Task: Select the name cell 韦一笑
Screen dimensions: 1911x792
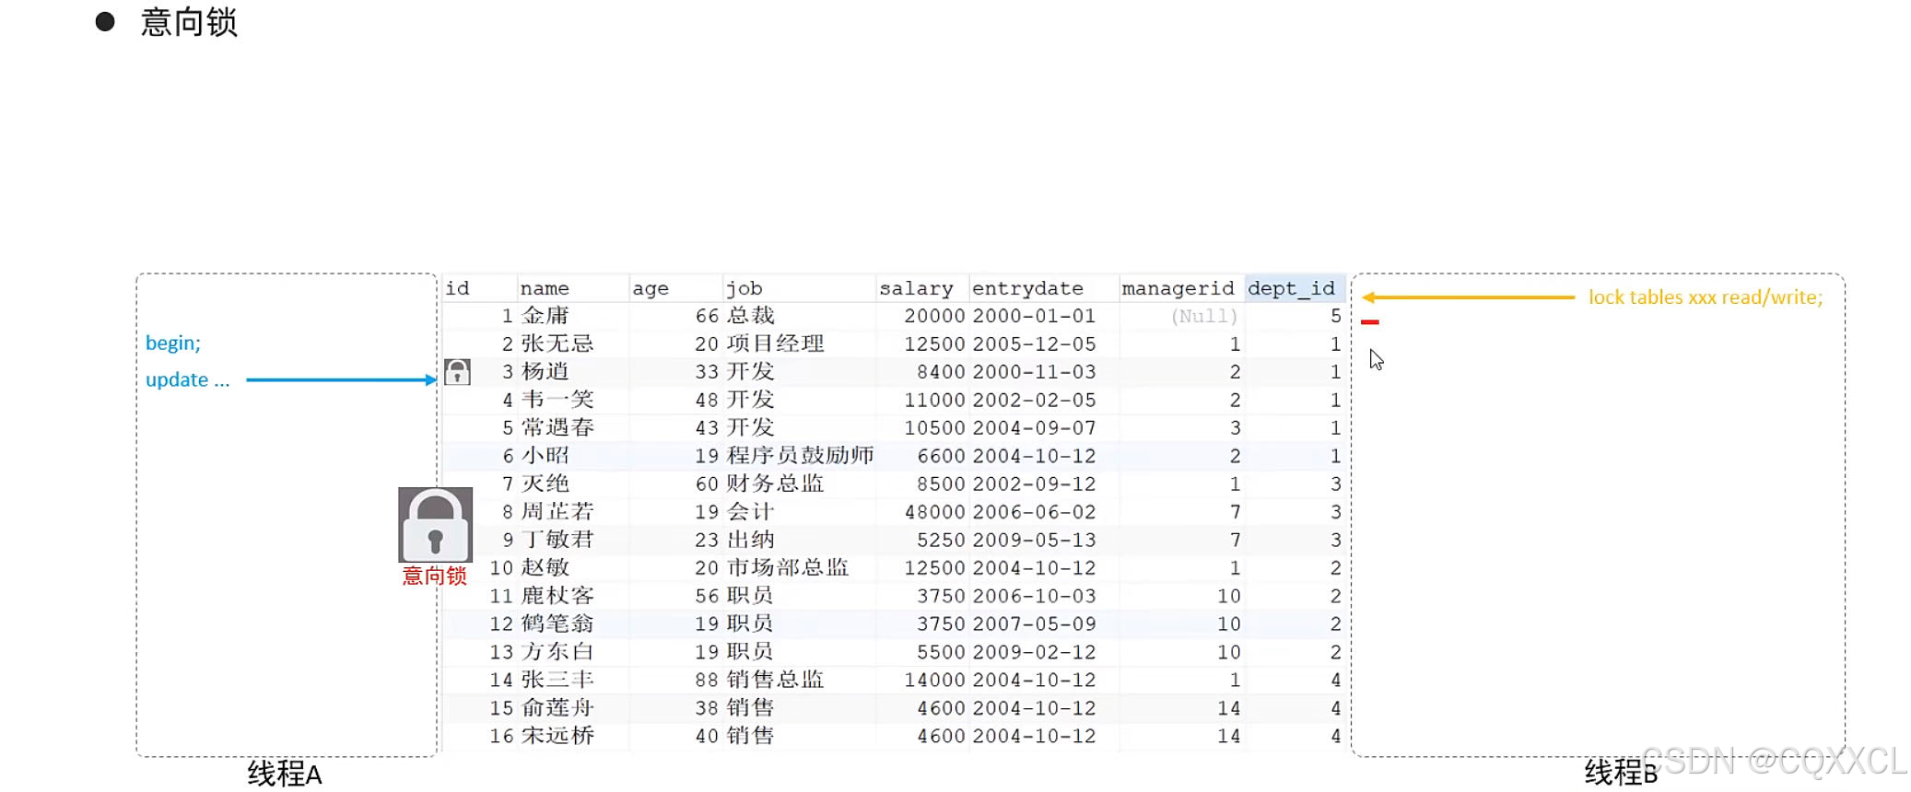Action: (557, 400)
